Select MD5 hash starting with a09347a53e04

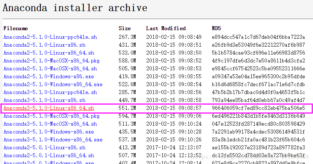259,76
